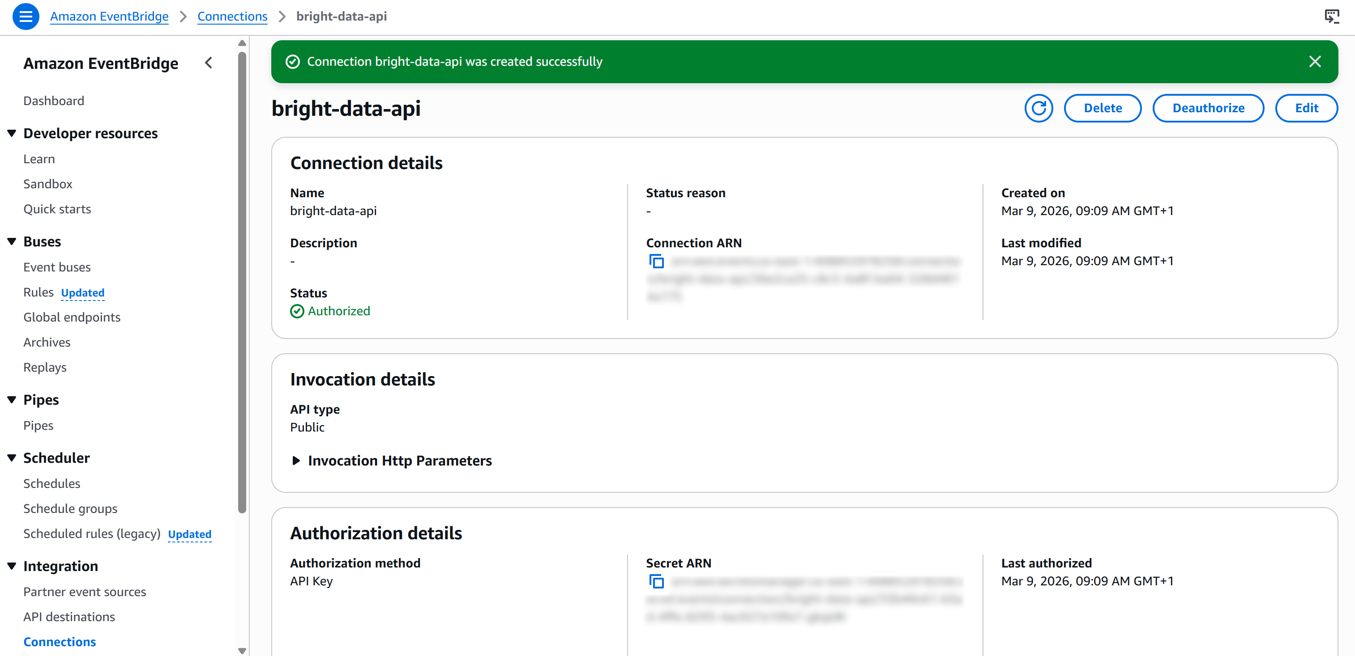1355x656 pixels.
Task: Click the Authorized status check icon
Action: point(297,311)
